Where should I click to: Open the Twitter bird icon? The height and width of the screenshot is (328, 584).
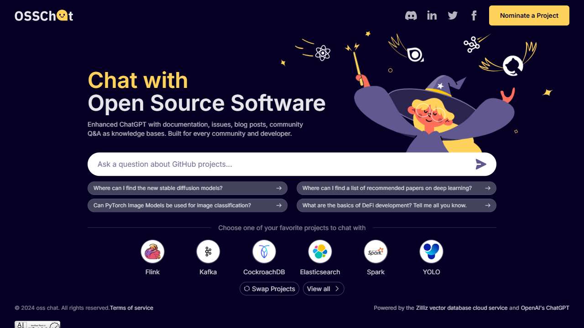[453, 15]
